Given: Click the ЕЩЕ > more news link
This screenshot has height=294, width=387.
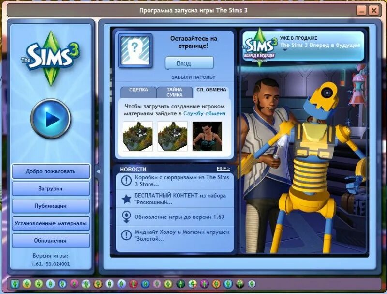Looking at the screenshot, I should tap(223, 169).
